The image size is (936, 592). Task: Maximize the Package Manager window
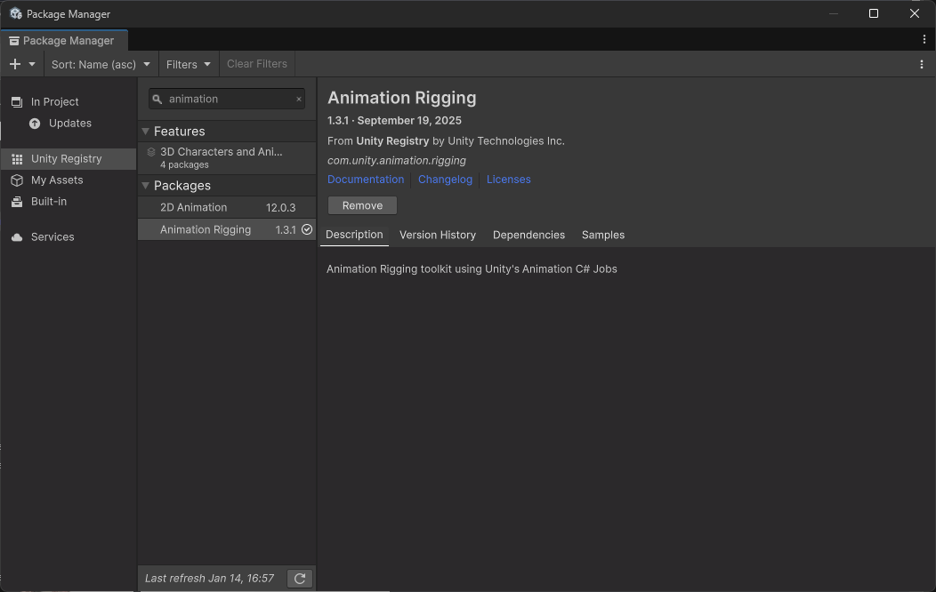click(874, 13)
